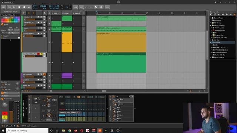This screenshot has width=237, height=133.
Task: Click the arranger horizontal scrollbar thumb
Action: [x=104, y=91]
